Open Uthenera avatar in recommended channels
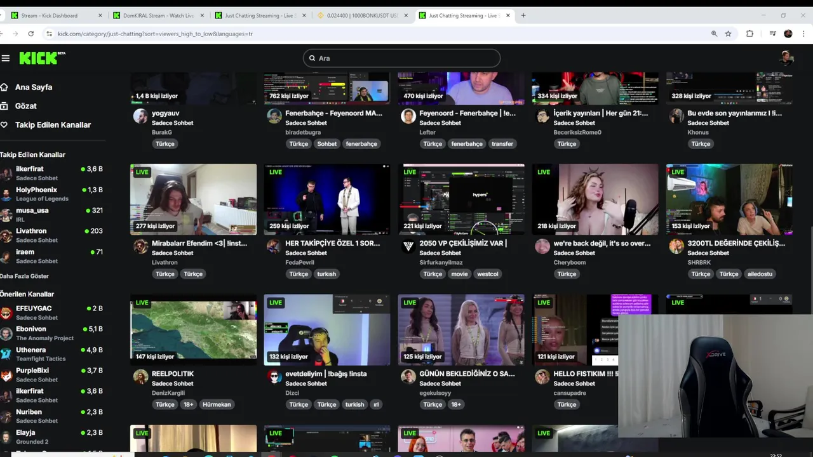 [x=6, y=354]
